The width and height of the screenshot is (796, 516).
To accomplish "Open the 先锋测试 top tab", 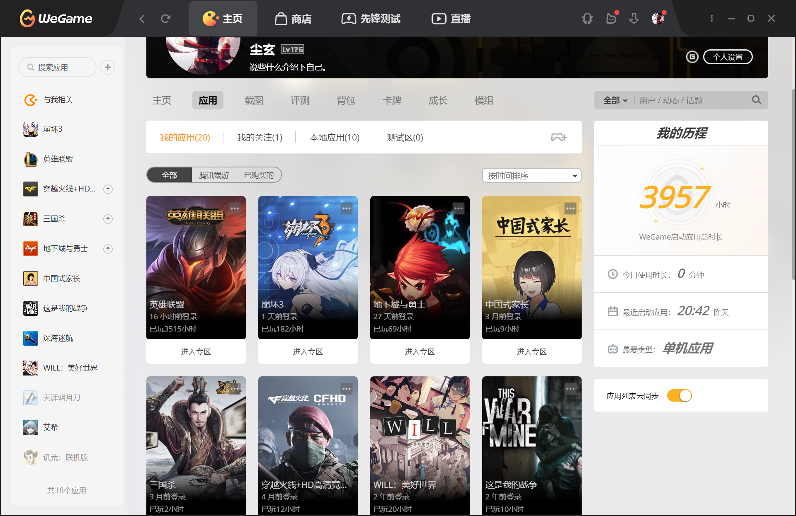I will tap(371, 19).
